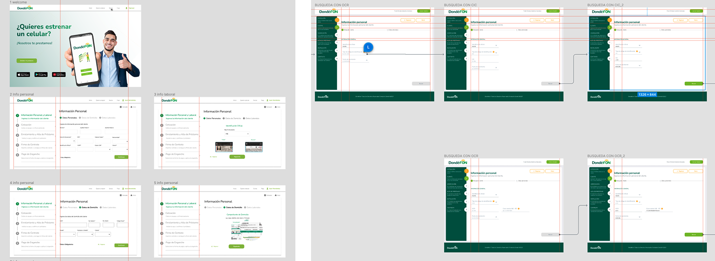
Task: Click the user profile icon in welcome header
Action: 126,9
